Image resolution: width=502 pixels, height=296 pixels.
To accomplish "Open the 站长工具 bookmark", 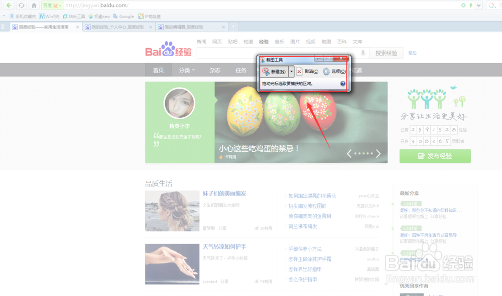I will coord(75,16).
